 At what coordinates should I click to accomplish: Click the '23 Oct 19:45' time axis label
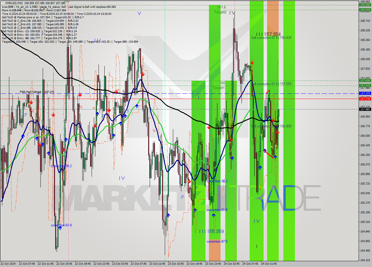click(194, 264)
